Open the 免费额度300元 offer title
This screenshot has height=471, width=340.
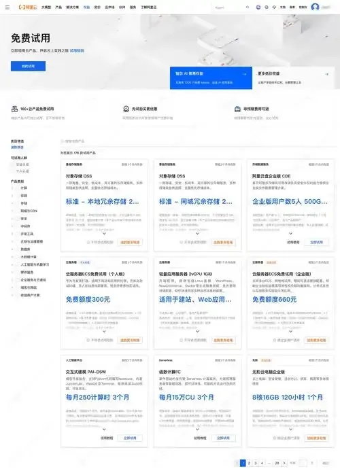point(88,300)
